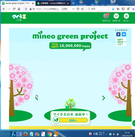
Task: Click the マイネ王の木 100% progress bar
Action: tap(70, 120)
